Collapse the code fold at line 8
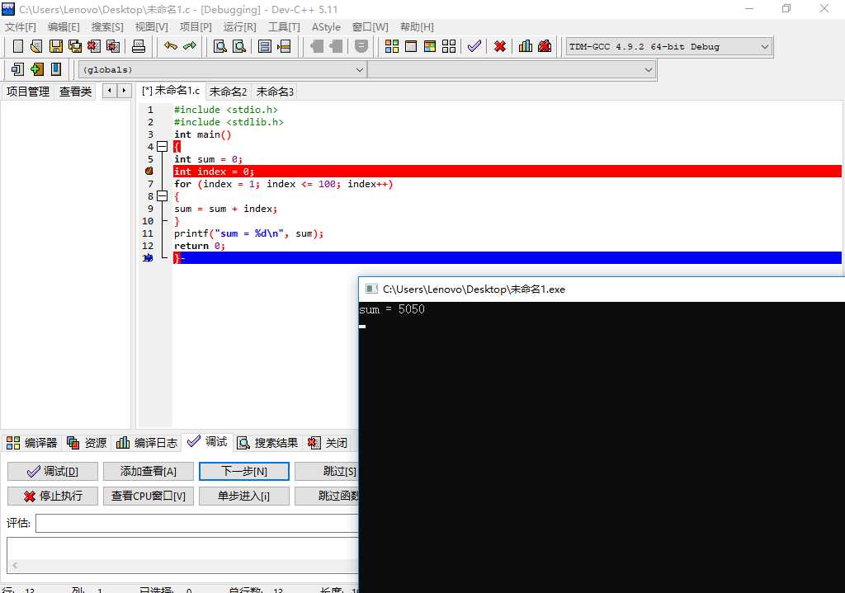845x593 pixels. [x=163, y=196]
